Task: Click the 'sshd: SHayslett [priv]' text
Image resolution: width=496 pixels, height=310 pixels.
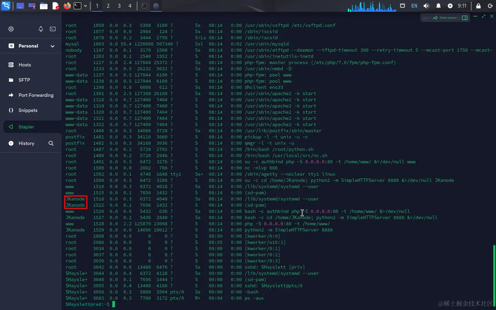Action: click(x=275, y=267)
